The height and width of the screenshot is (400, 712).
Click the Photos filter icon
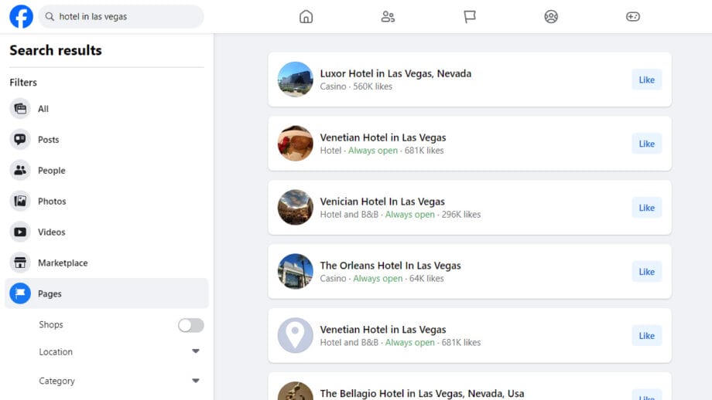pyautogui.click(x=20, y=201)
